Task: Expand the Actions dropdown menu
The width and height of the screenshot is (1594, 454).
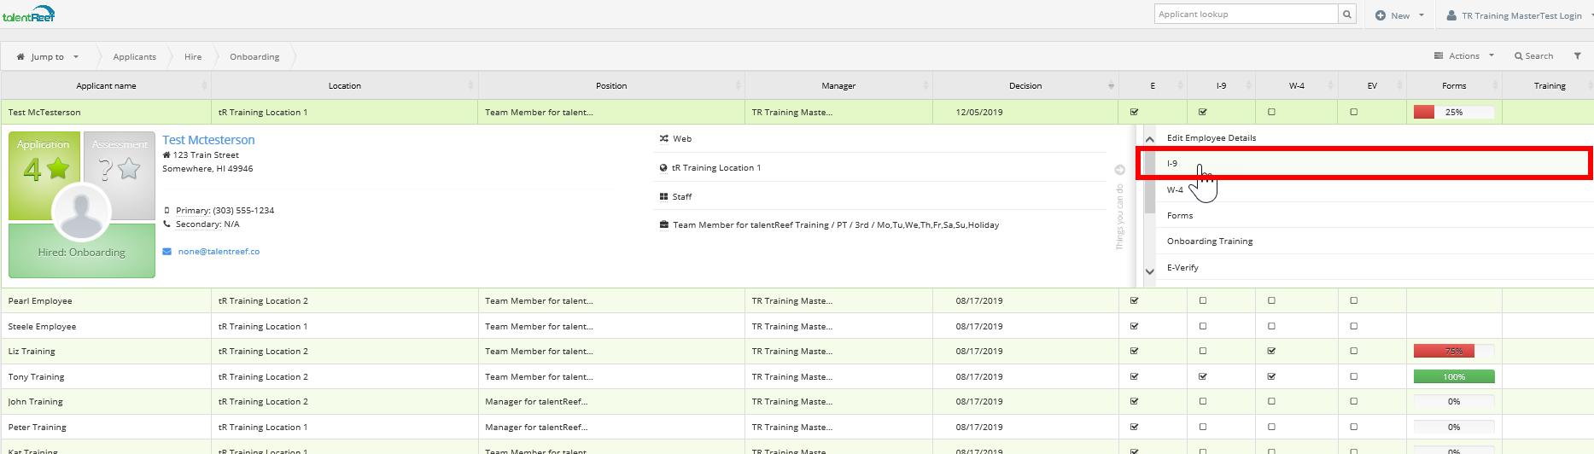Action: tap(1464, 56)
